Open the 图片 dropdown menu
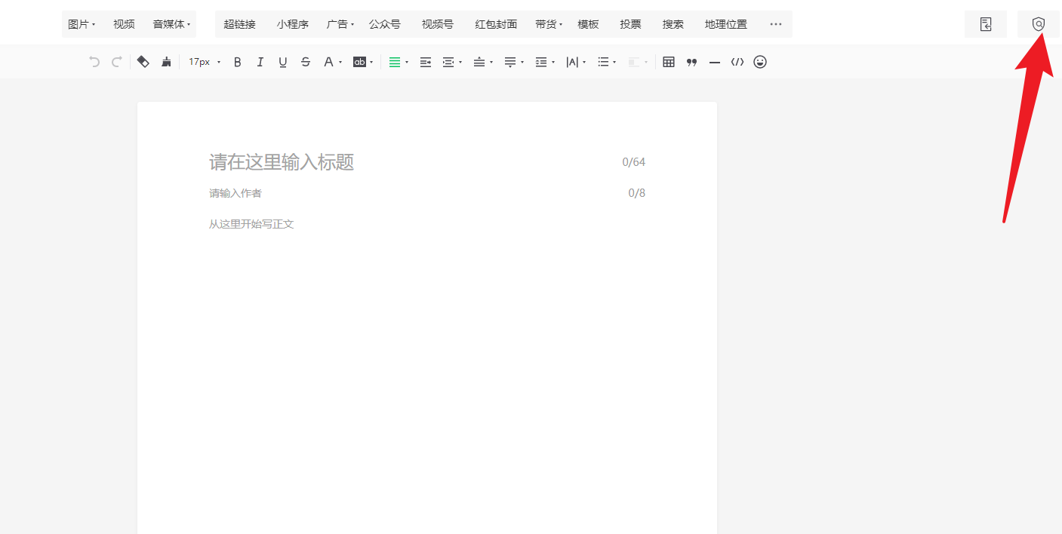The image size is (1062, 534). tap(82, 24)
